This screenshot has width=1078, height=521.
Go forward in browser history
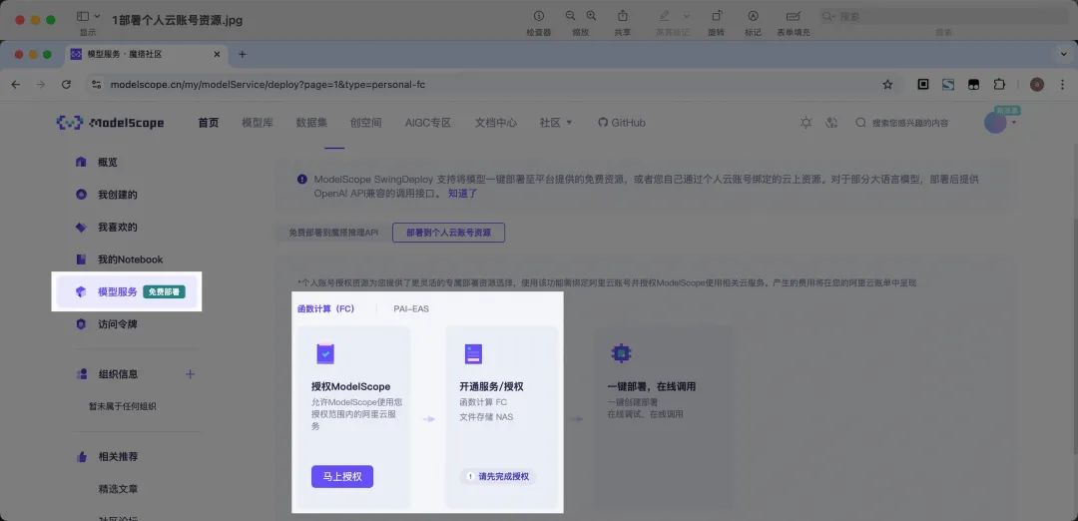pyautogui.click(x=41, y=85)
